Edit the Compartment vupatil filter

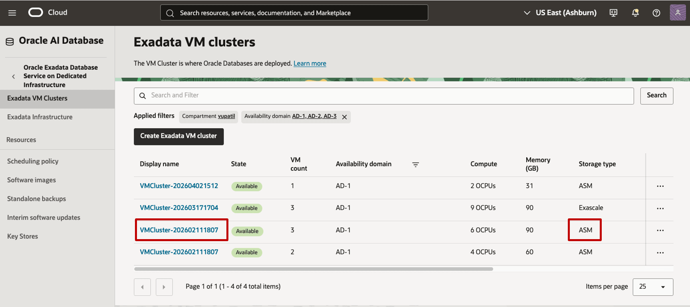click(x=208, y=116)
